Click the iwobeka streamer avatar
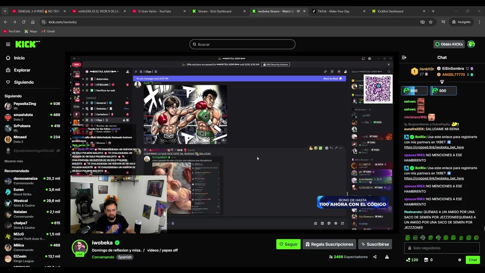 click(x=80, y=248)
